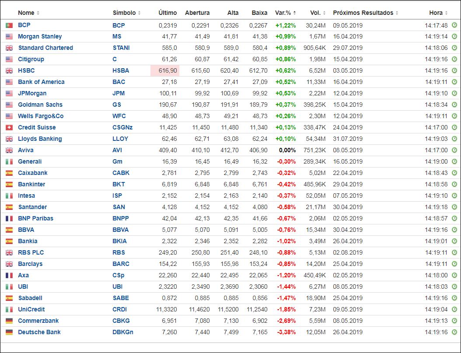Open the Goldman Sachs stock link
Screen dimensions: 461x353
40,105
